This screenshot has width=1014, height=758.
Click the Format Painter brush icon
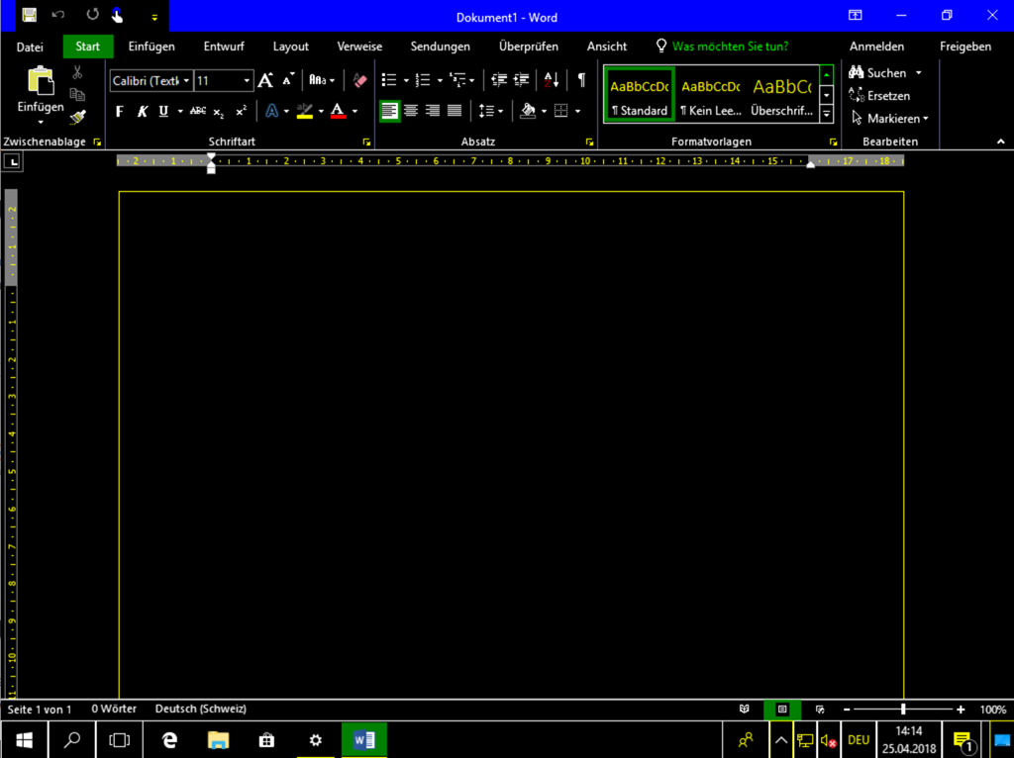coord(77,116)
